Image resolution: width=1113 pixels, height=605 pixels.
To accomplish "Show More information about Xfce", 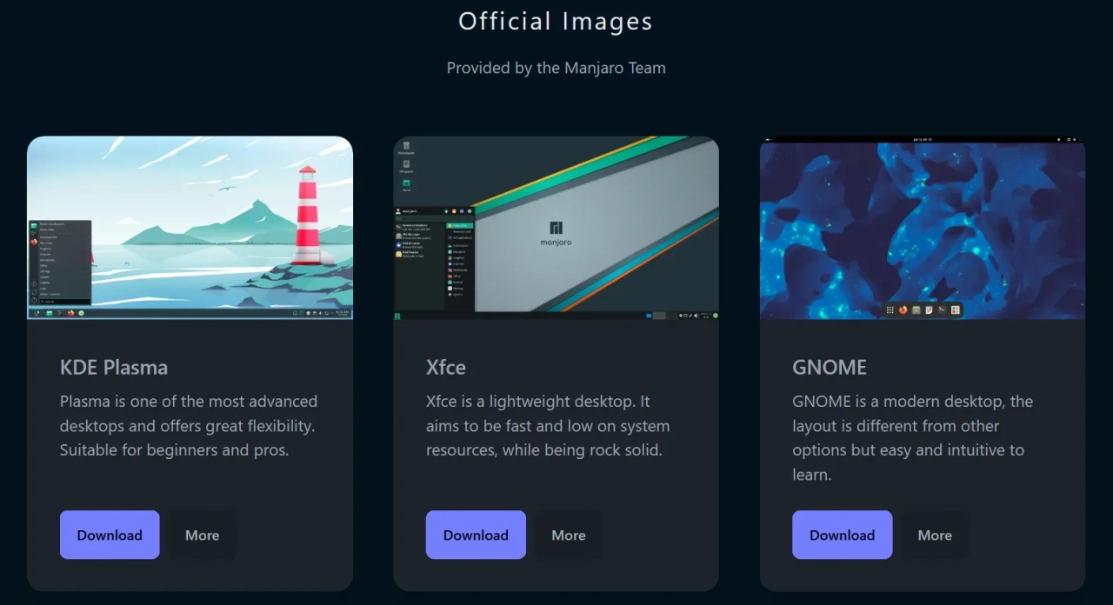I will pyautogui.click(x=568, y=535).
